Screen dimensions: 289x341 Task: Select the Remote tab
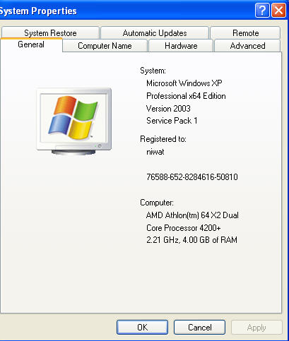click(x=246, y=33)
